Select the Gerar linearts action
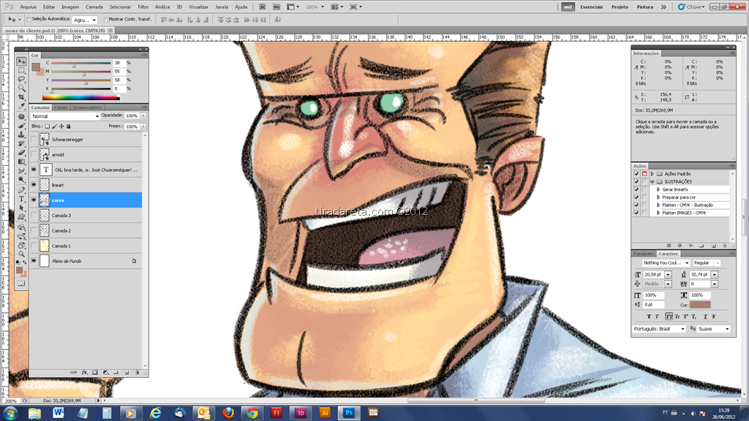 [x=675, y=189]
